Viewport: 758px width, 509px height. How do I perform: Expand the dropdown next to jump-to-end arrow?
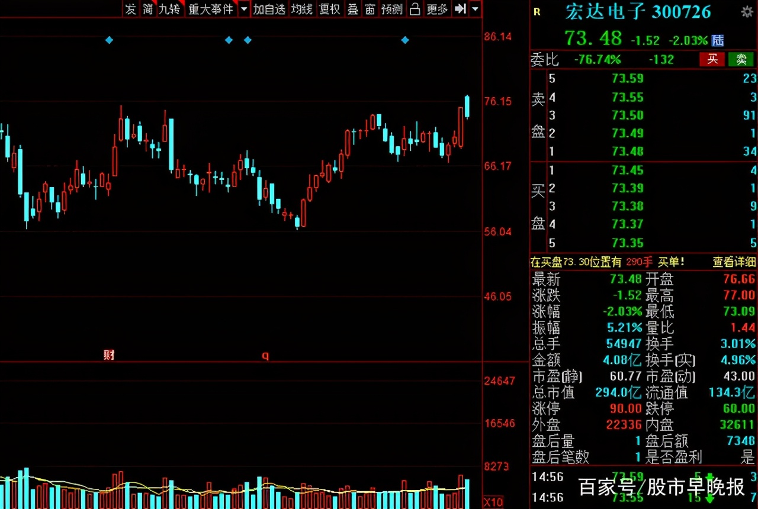click(x=475, y=9)
